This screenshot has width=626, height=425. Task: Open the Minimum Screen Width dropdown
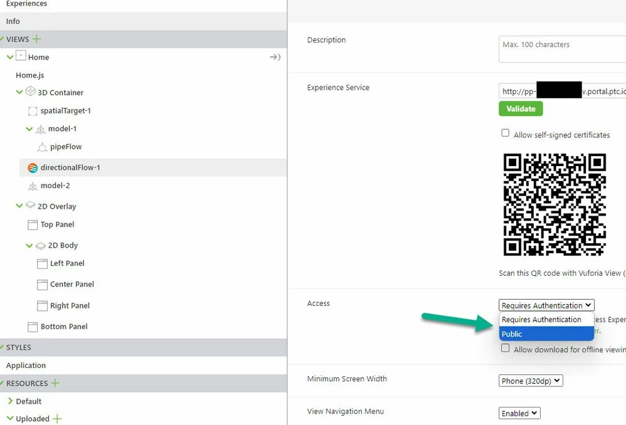[531, 380]
